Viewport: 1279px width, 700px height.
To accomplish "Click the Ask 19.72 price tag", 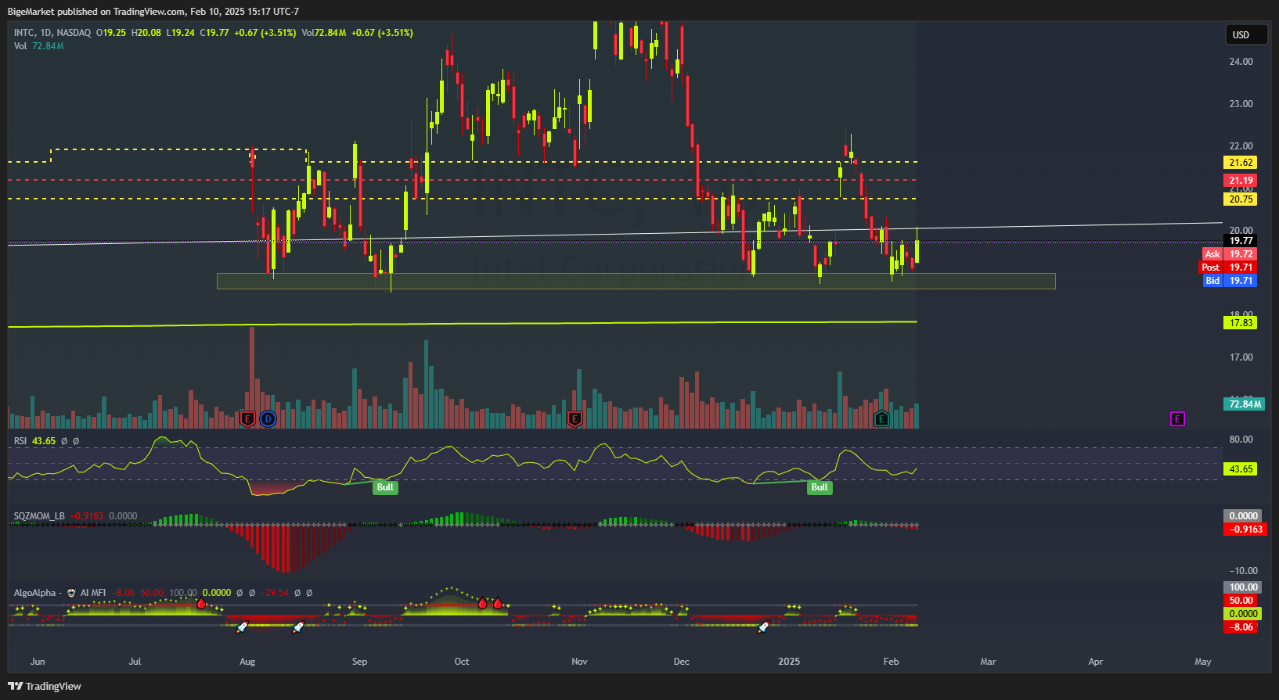I will point(1230,254).
